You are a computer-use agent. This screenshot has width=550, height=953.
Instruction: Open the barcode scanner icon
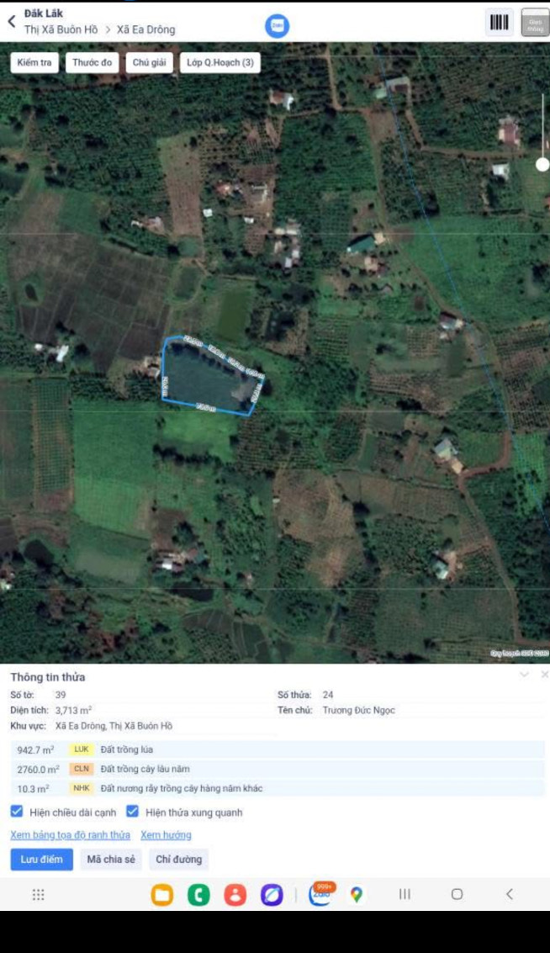(x=499, y=23)
